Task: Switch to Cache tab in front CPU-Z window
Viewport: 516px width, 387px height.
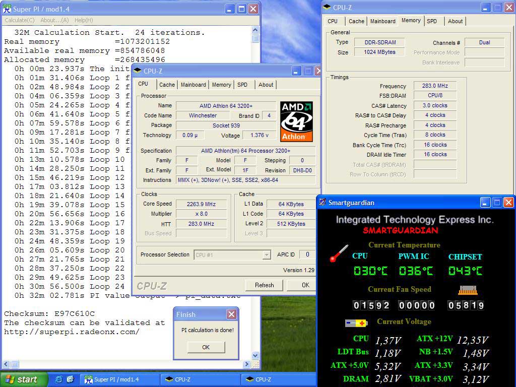Action: pyautogui.click(x=167, y=85)
